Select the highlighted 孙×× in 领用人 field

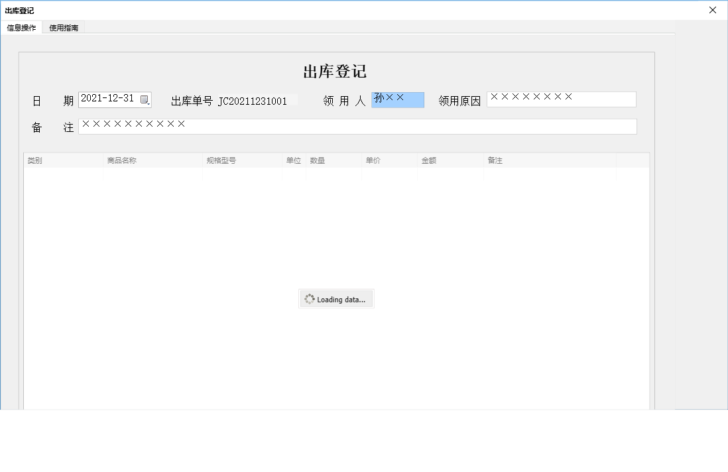click(397, 99)
